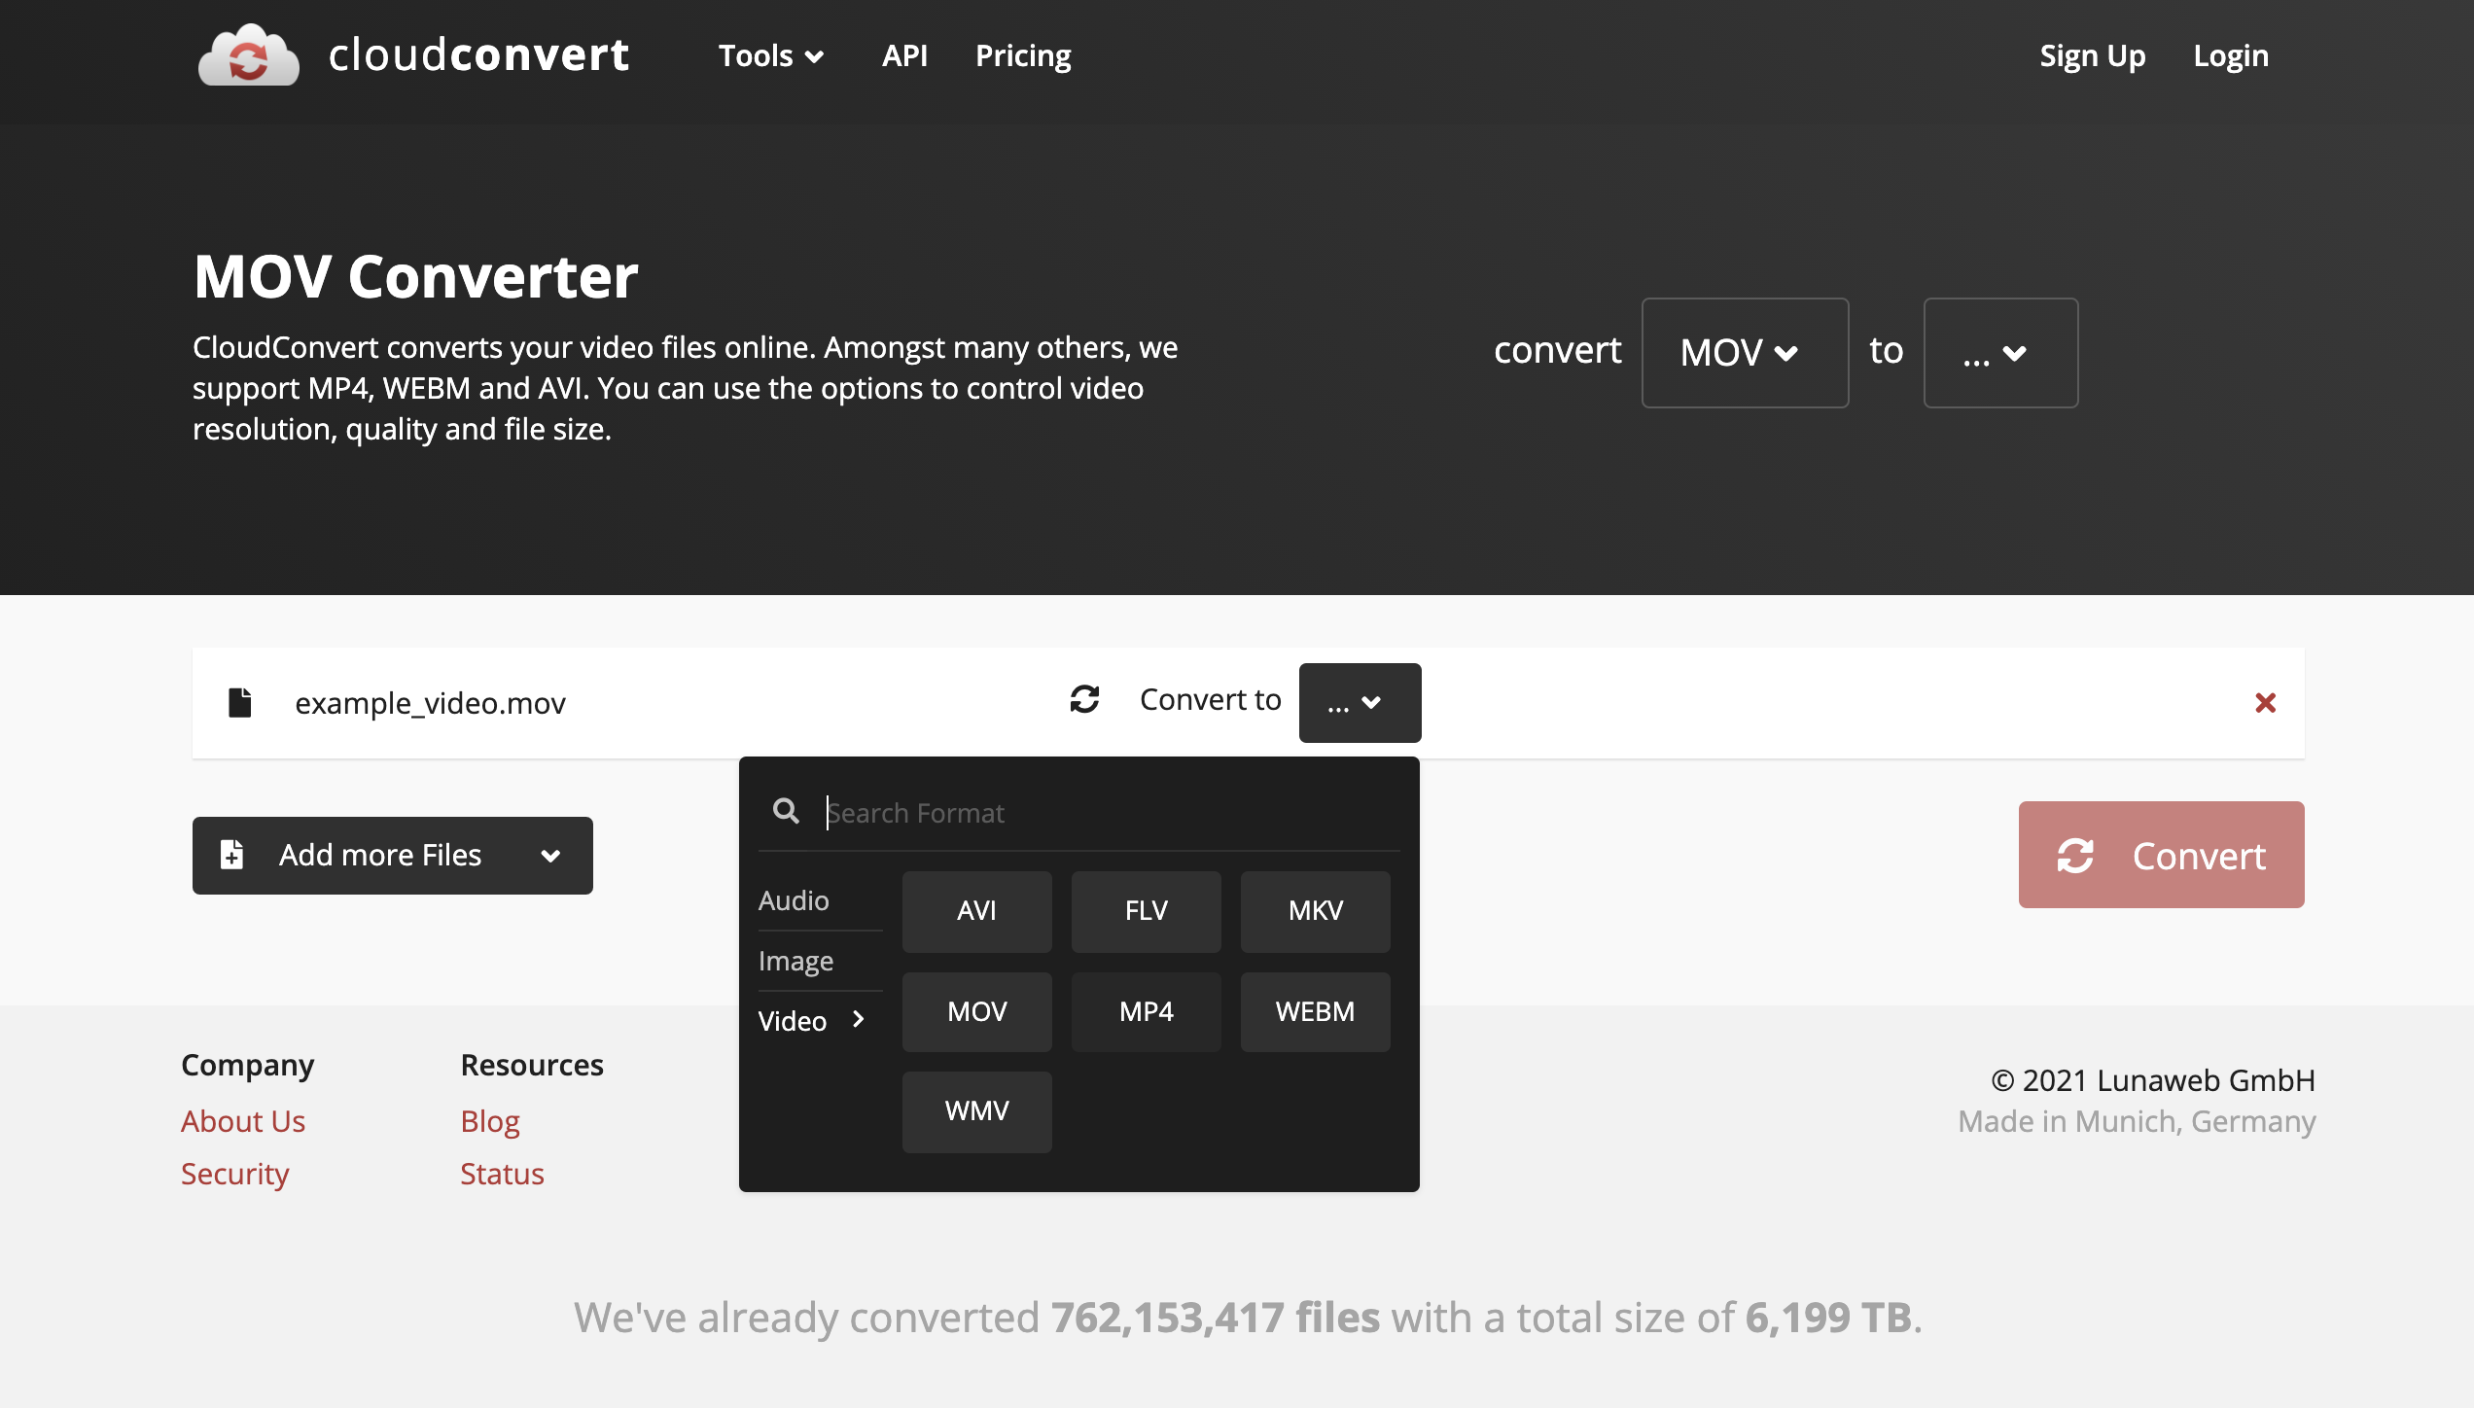Open the Security link
The image size is (2474, 1408).
pos(234,1174)
